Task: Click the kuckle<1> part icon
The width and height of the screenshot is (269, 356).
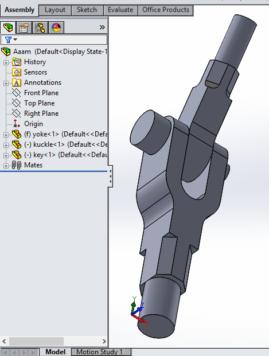Action: click(x=17, y=144)
